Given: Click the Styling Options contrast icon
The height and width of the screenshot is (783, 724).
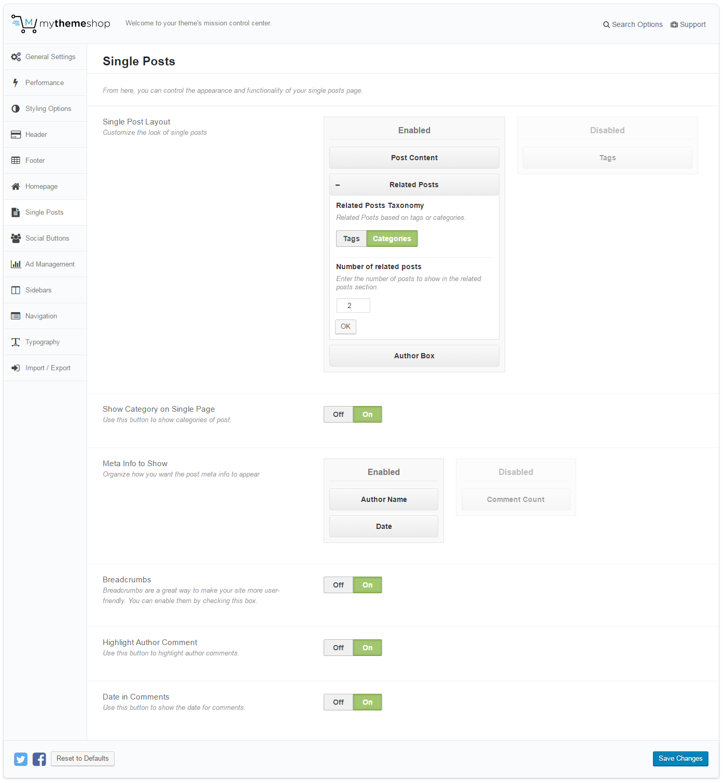Looking at the screenshot, I should point(16,109).
